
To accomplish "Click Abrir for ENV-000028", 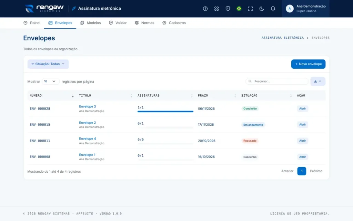I will [302, 109].
